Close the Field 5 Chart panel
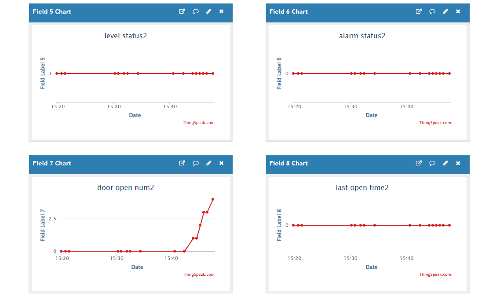This screenshot has height=304, width=489. pos(222,11)
